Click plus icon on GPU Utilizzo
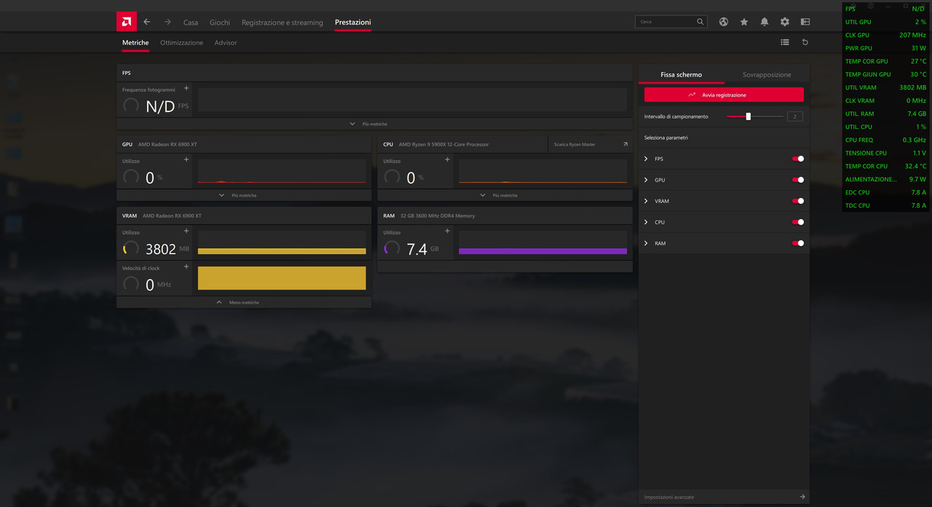 pos(186,160)
